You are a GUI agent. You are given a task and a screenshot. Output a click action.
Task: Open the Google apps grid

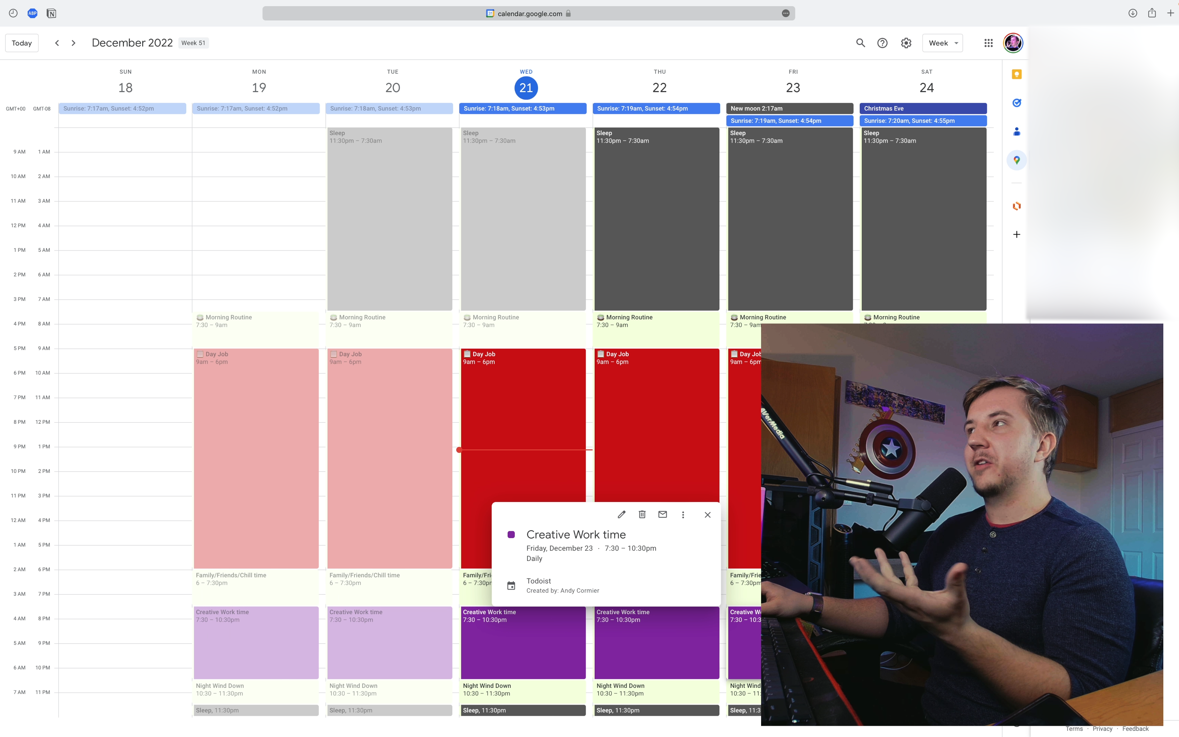tap(988, 43)
